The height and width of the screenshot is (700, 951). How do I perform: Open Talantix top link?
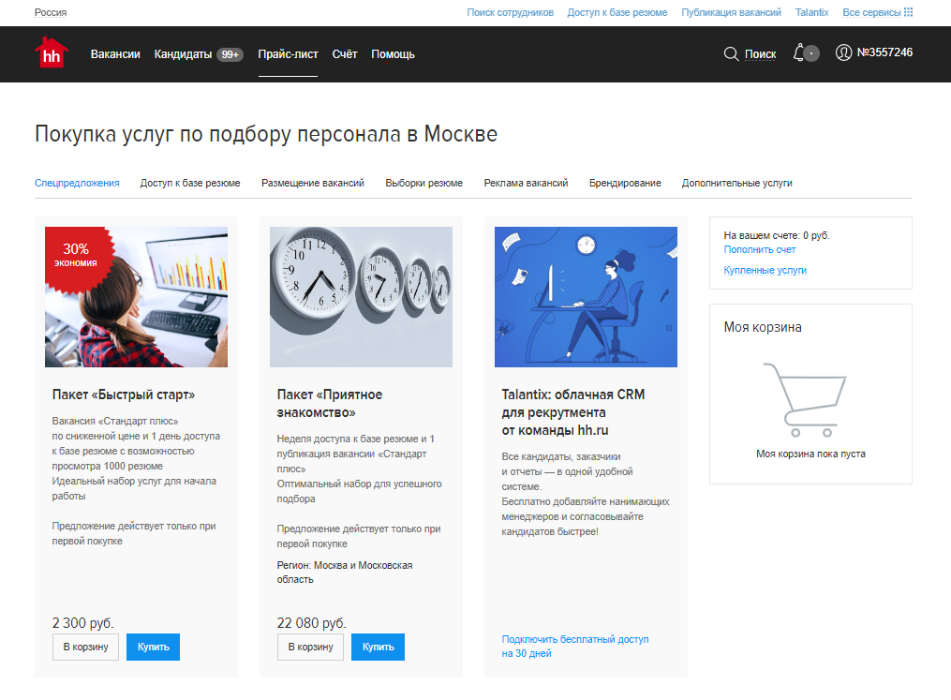coord(811,12)
